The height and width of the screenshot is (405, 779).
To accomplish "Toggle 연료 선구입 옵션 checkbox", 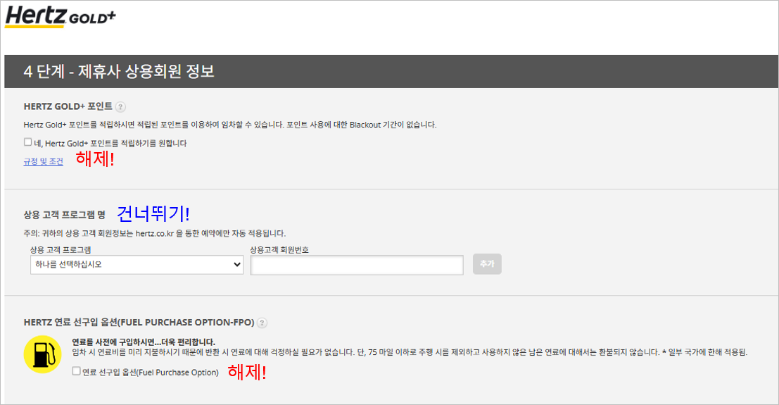I will [x=76, y=371].
